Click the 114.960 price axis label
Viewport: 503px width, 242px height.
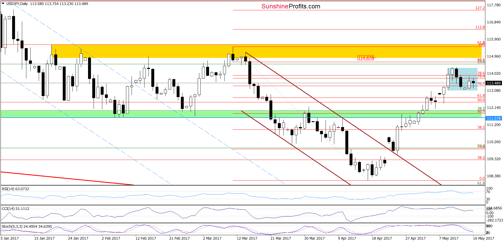[x=494, y=56]
